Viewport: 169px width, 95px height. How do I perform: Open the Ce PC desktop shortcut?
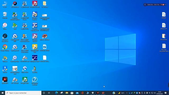(x=5, y=4)
